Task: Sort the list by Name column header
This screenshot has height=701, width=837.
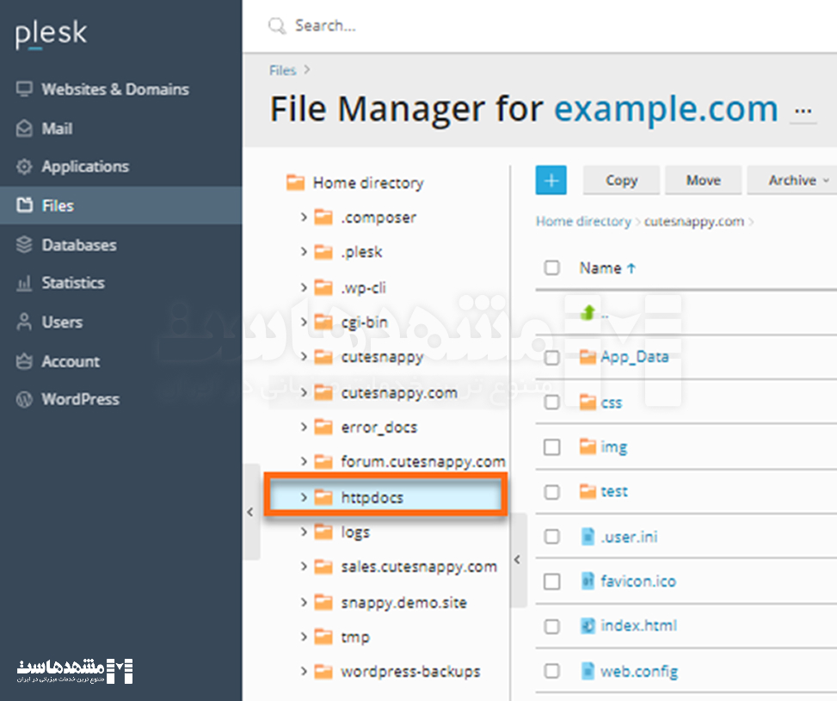Action: pyautogui.click(x=600, y=268)
